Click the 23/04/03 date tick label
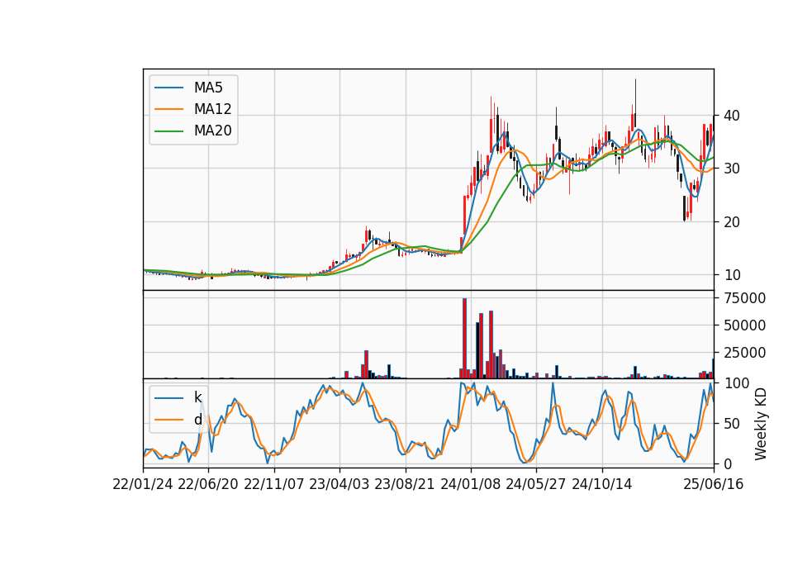This screenshot has width=793, height=570. (x=340, y=484)
